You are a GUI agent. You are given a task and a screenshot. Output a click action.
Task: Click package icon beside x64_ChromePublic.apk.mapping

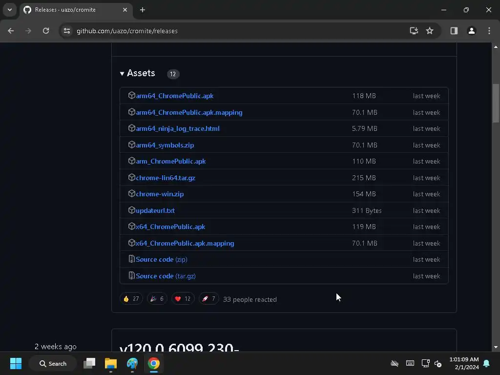(x=132, y=243)
